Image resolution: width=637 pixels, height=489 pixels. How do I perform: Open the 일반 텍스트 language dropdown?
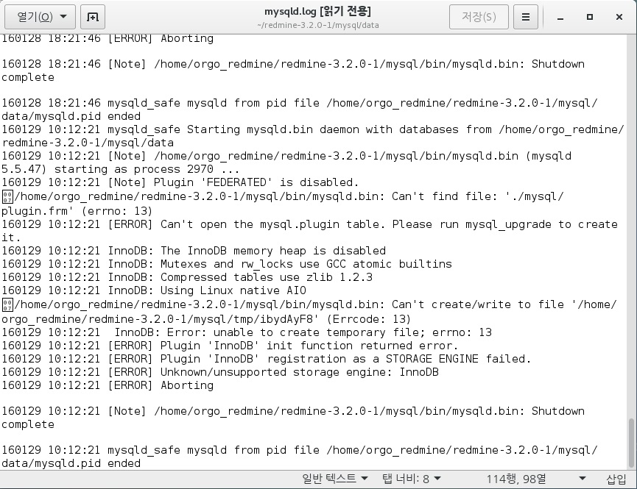click(335, 479)
